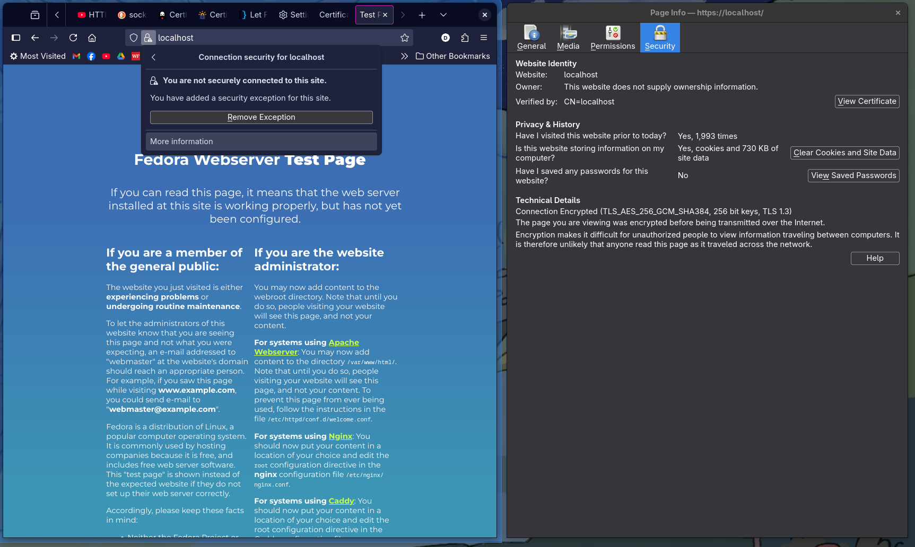
Task: Open a new tab with the plus icon
Action: [422, 15]
